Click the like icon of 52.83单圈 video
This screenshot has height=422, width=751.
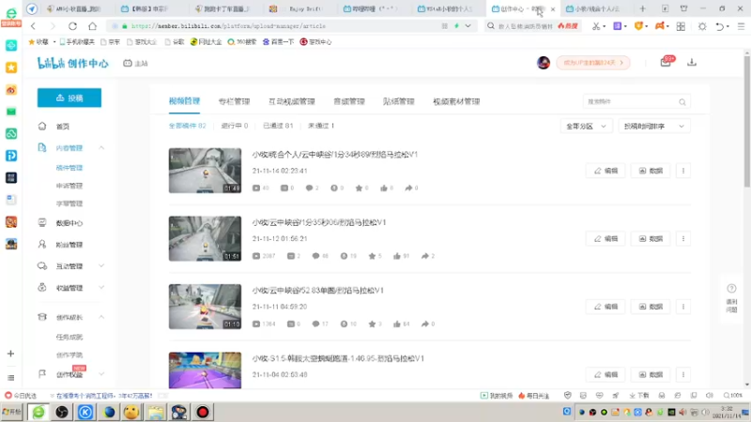pos(396,324)
